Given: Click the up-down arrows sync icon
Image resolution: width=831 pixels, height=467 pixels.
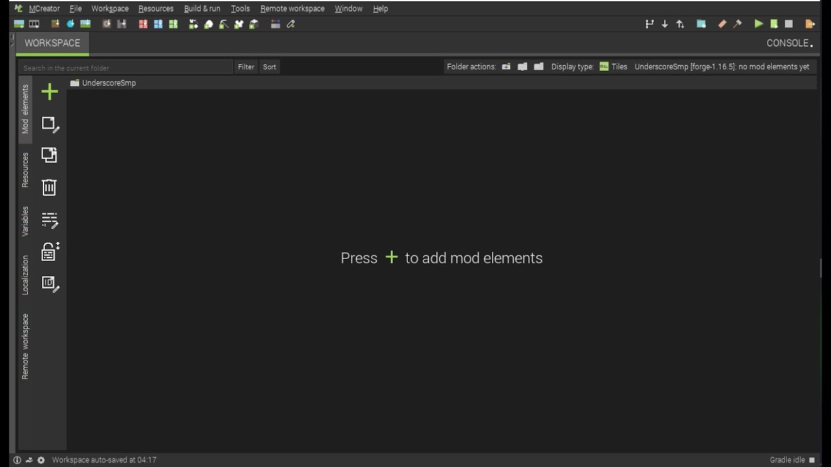Looking at the screenshot, I should [680, 24].
